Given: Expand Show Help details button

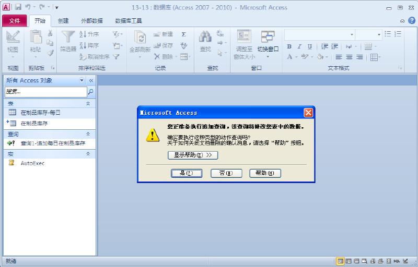Looking at the screenshot, I should [x=193, y=155].
